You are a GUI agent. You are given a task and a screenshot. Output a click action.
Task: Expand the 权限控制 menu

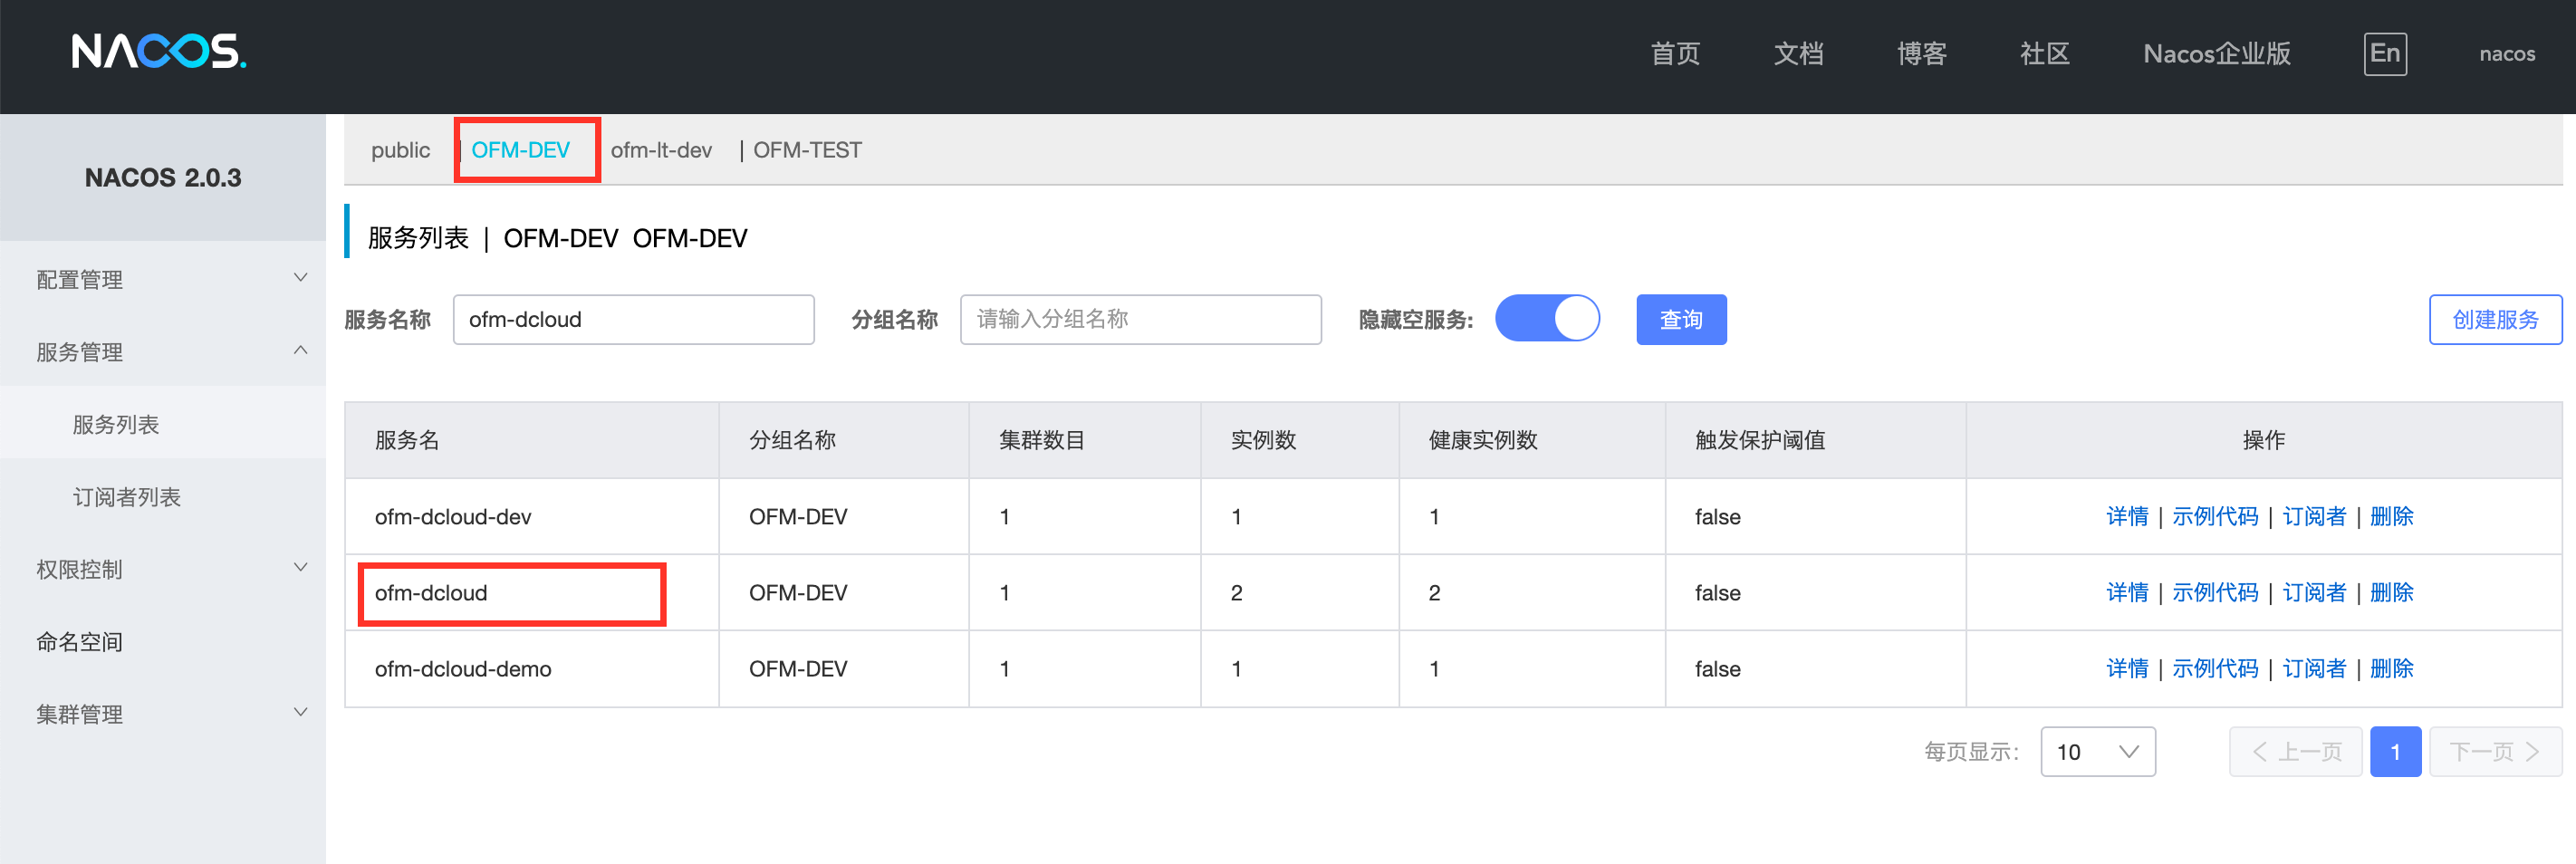(x=163, y=568)
